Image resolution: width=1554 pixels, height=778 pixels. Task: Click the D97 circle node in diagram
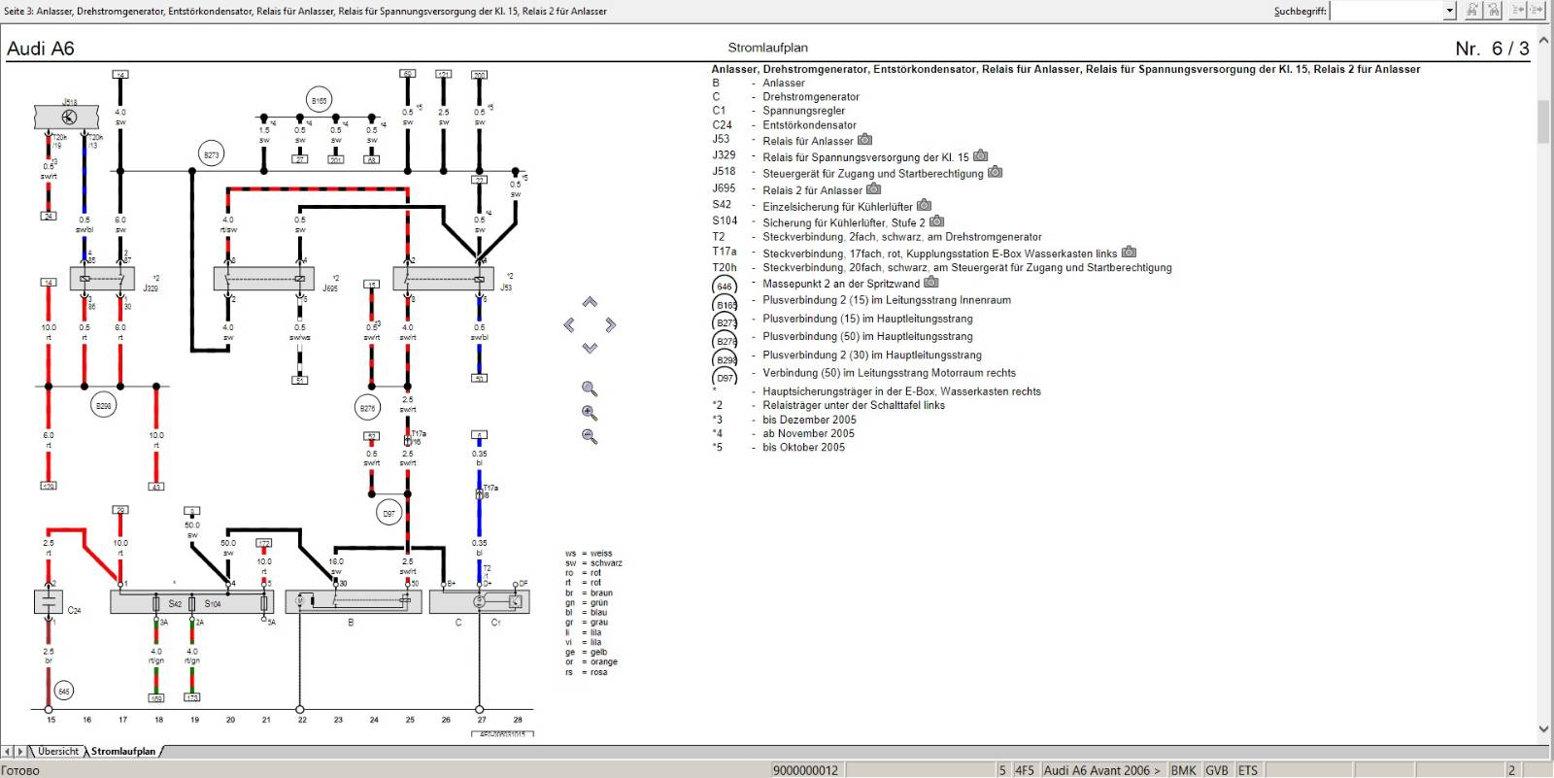388,513
